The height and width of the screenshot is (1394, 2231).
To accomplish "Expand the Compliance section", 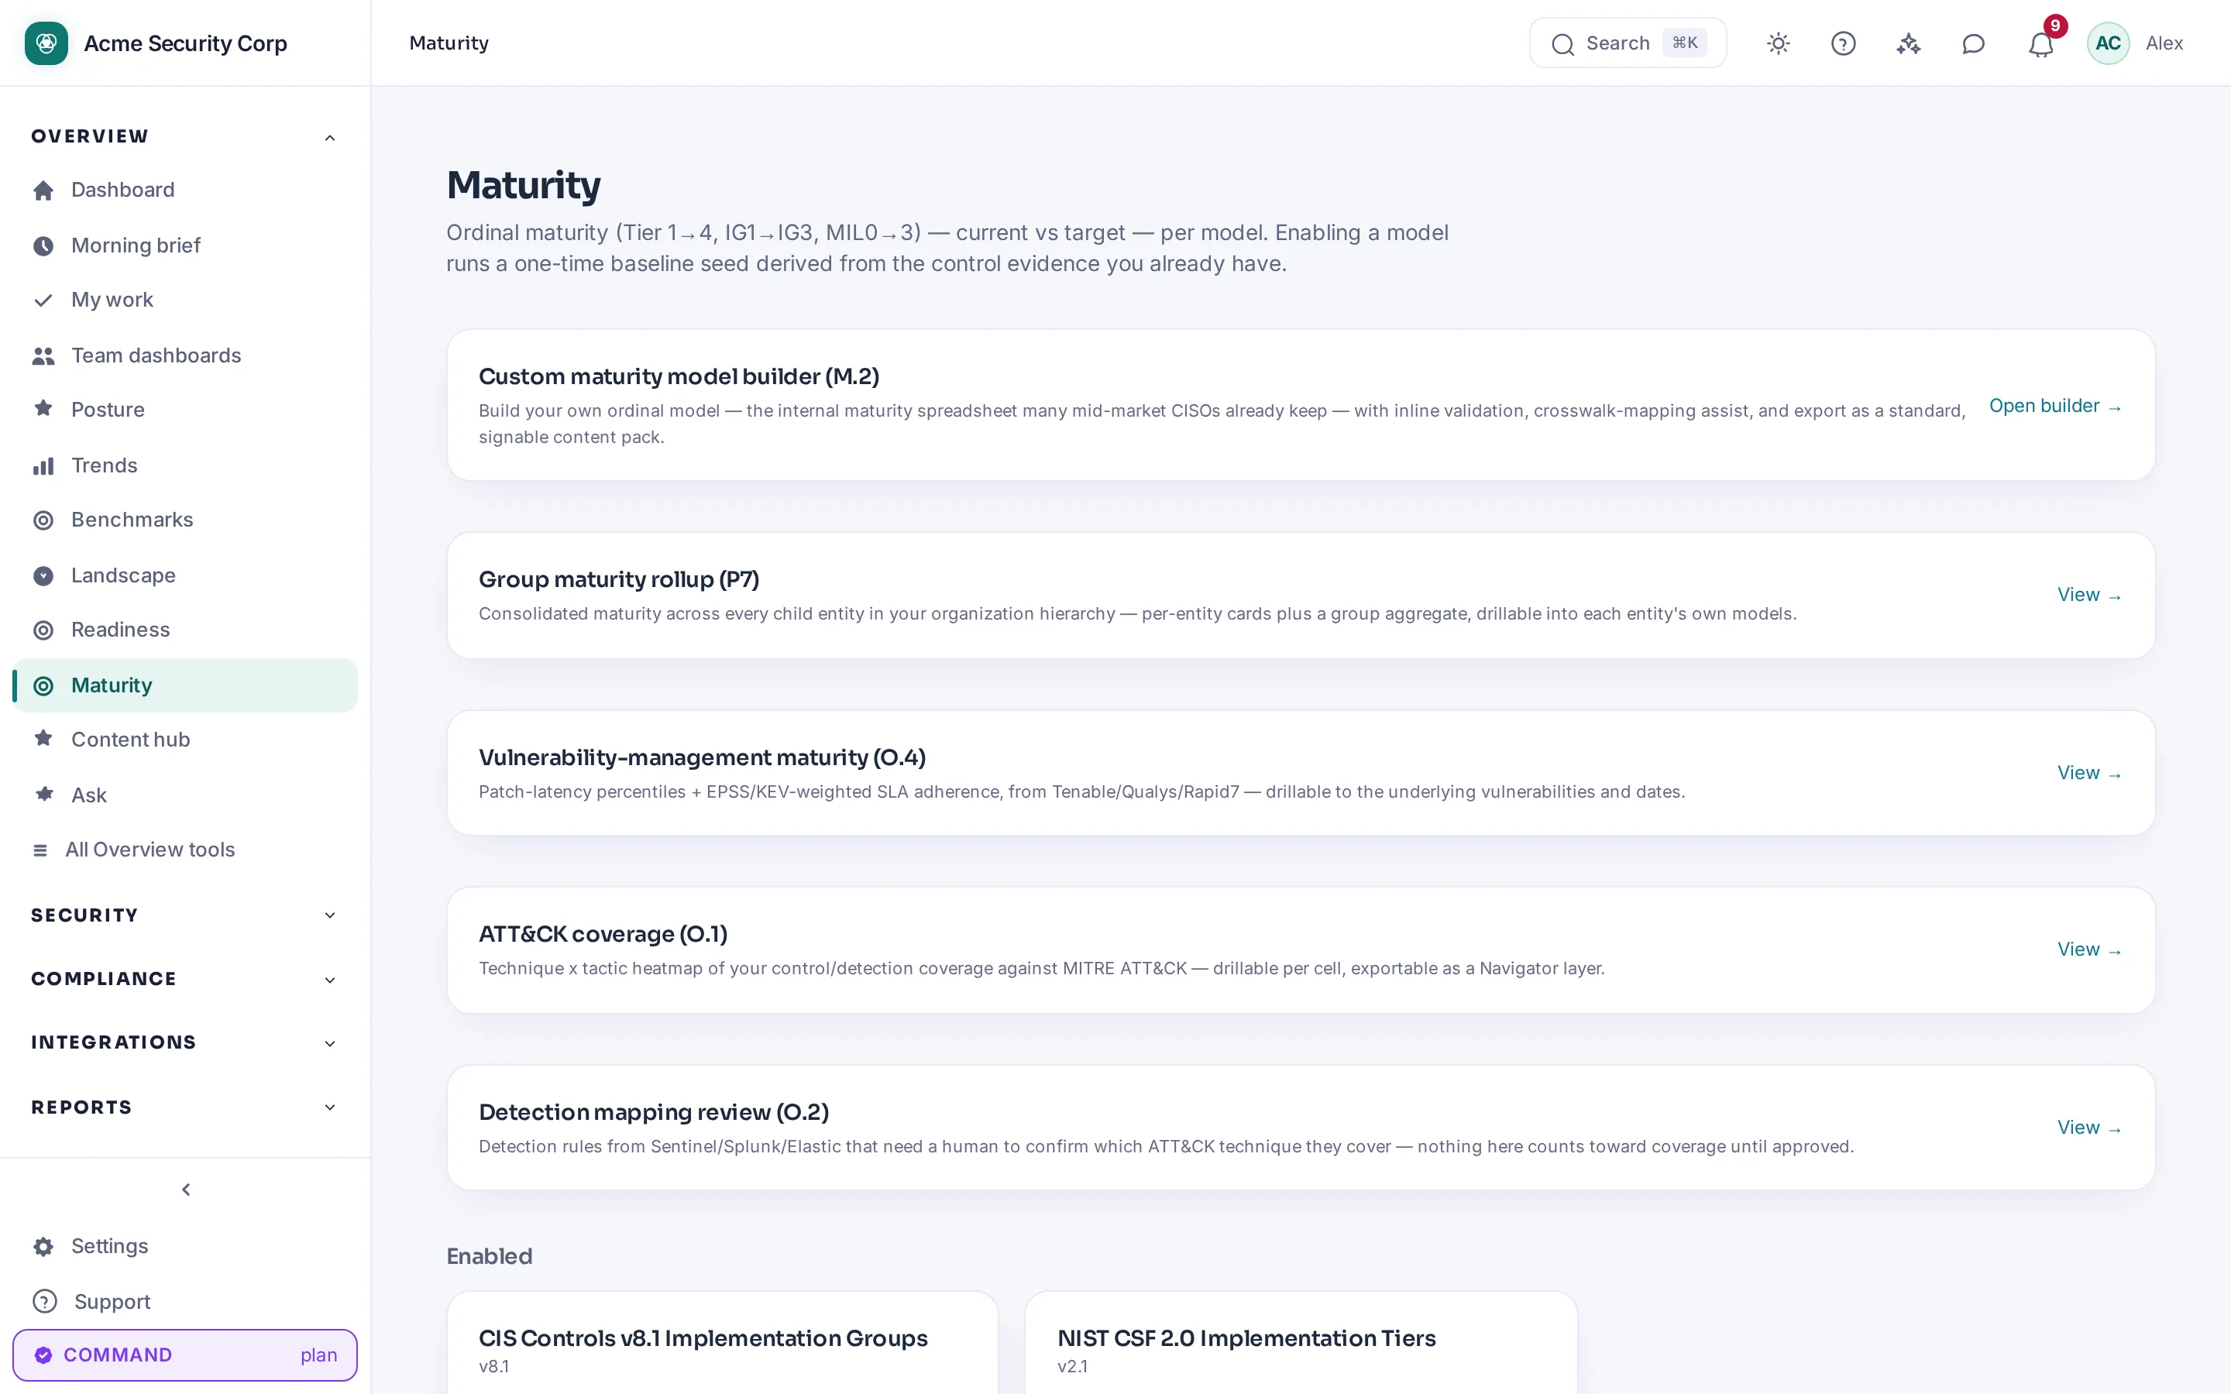I will [x=184, y=979].
